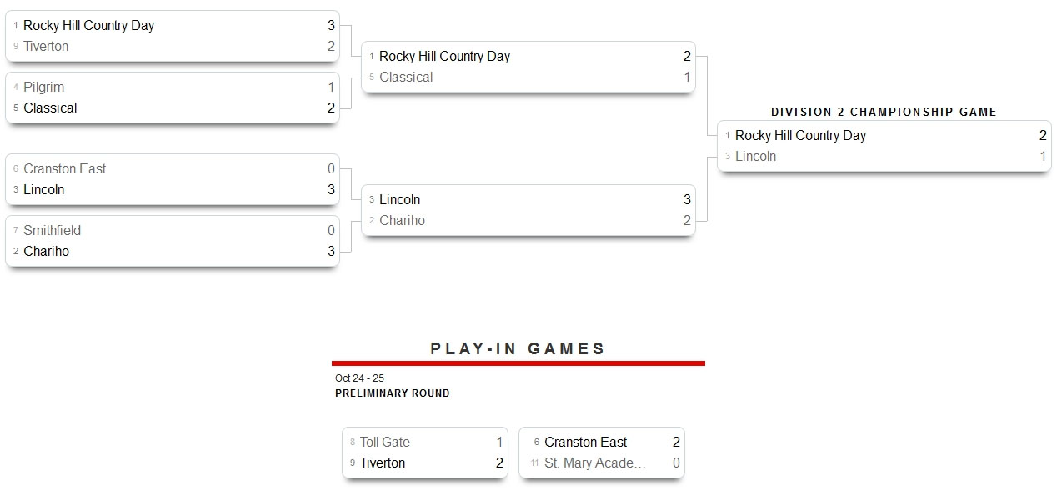
Task: Click Pilgrim team in the first-round matchup
Action: [x=43, y=88]
